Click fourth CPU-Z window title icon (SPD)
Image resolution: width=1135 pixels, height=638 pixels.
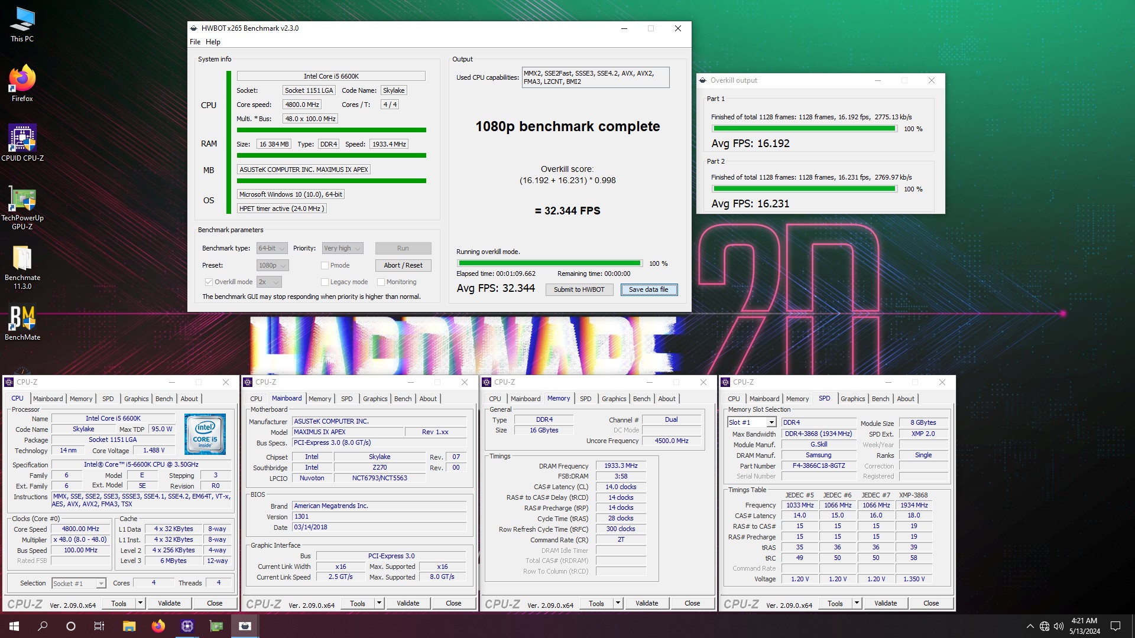[725, 382]
